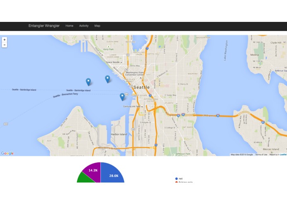The image size is (287, 204).
Task: Open the Leaflet attribution link
Action: pos(283,154)
